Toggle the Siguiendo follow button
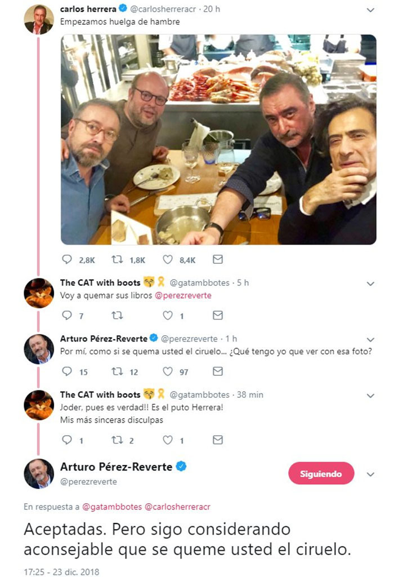The width and height of the screenshot is (394, 577). (321, 474)
